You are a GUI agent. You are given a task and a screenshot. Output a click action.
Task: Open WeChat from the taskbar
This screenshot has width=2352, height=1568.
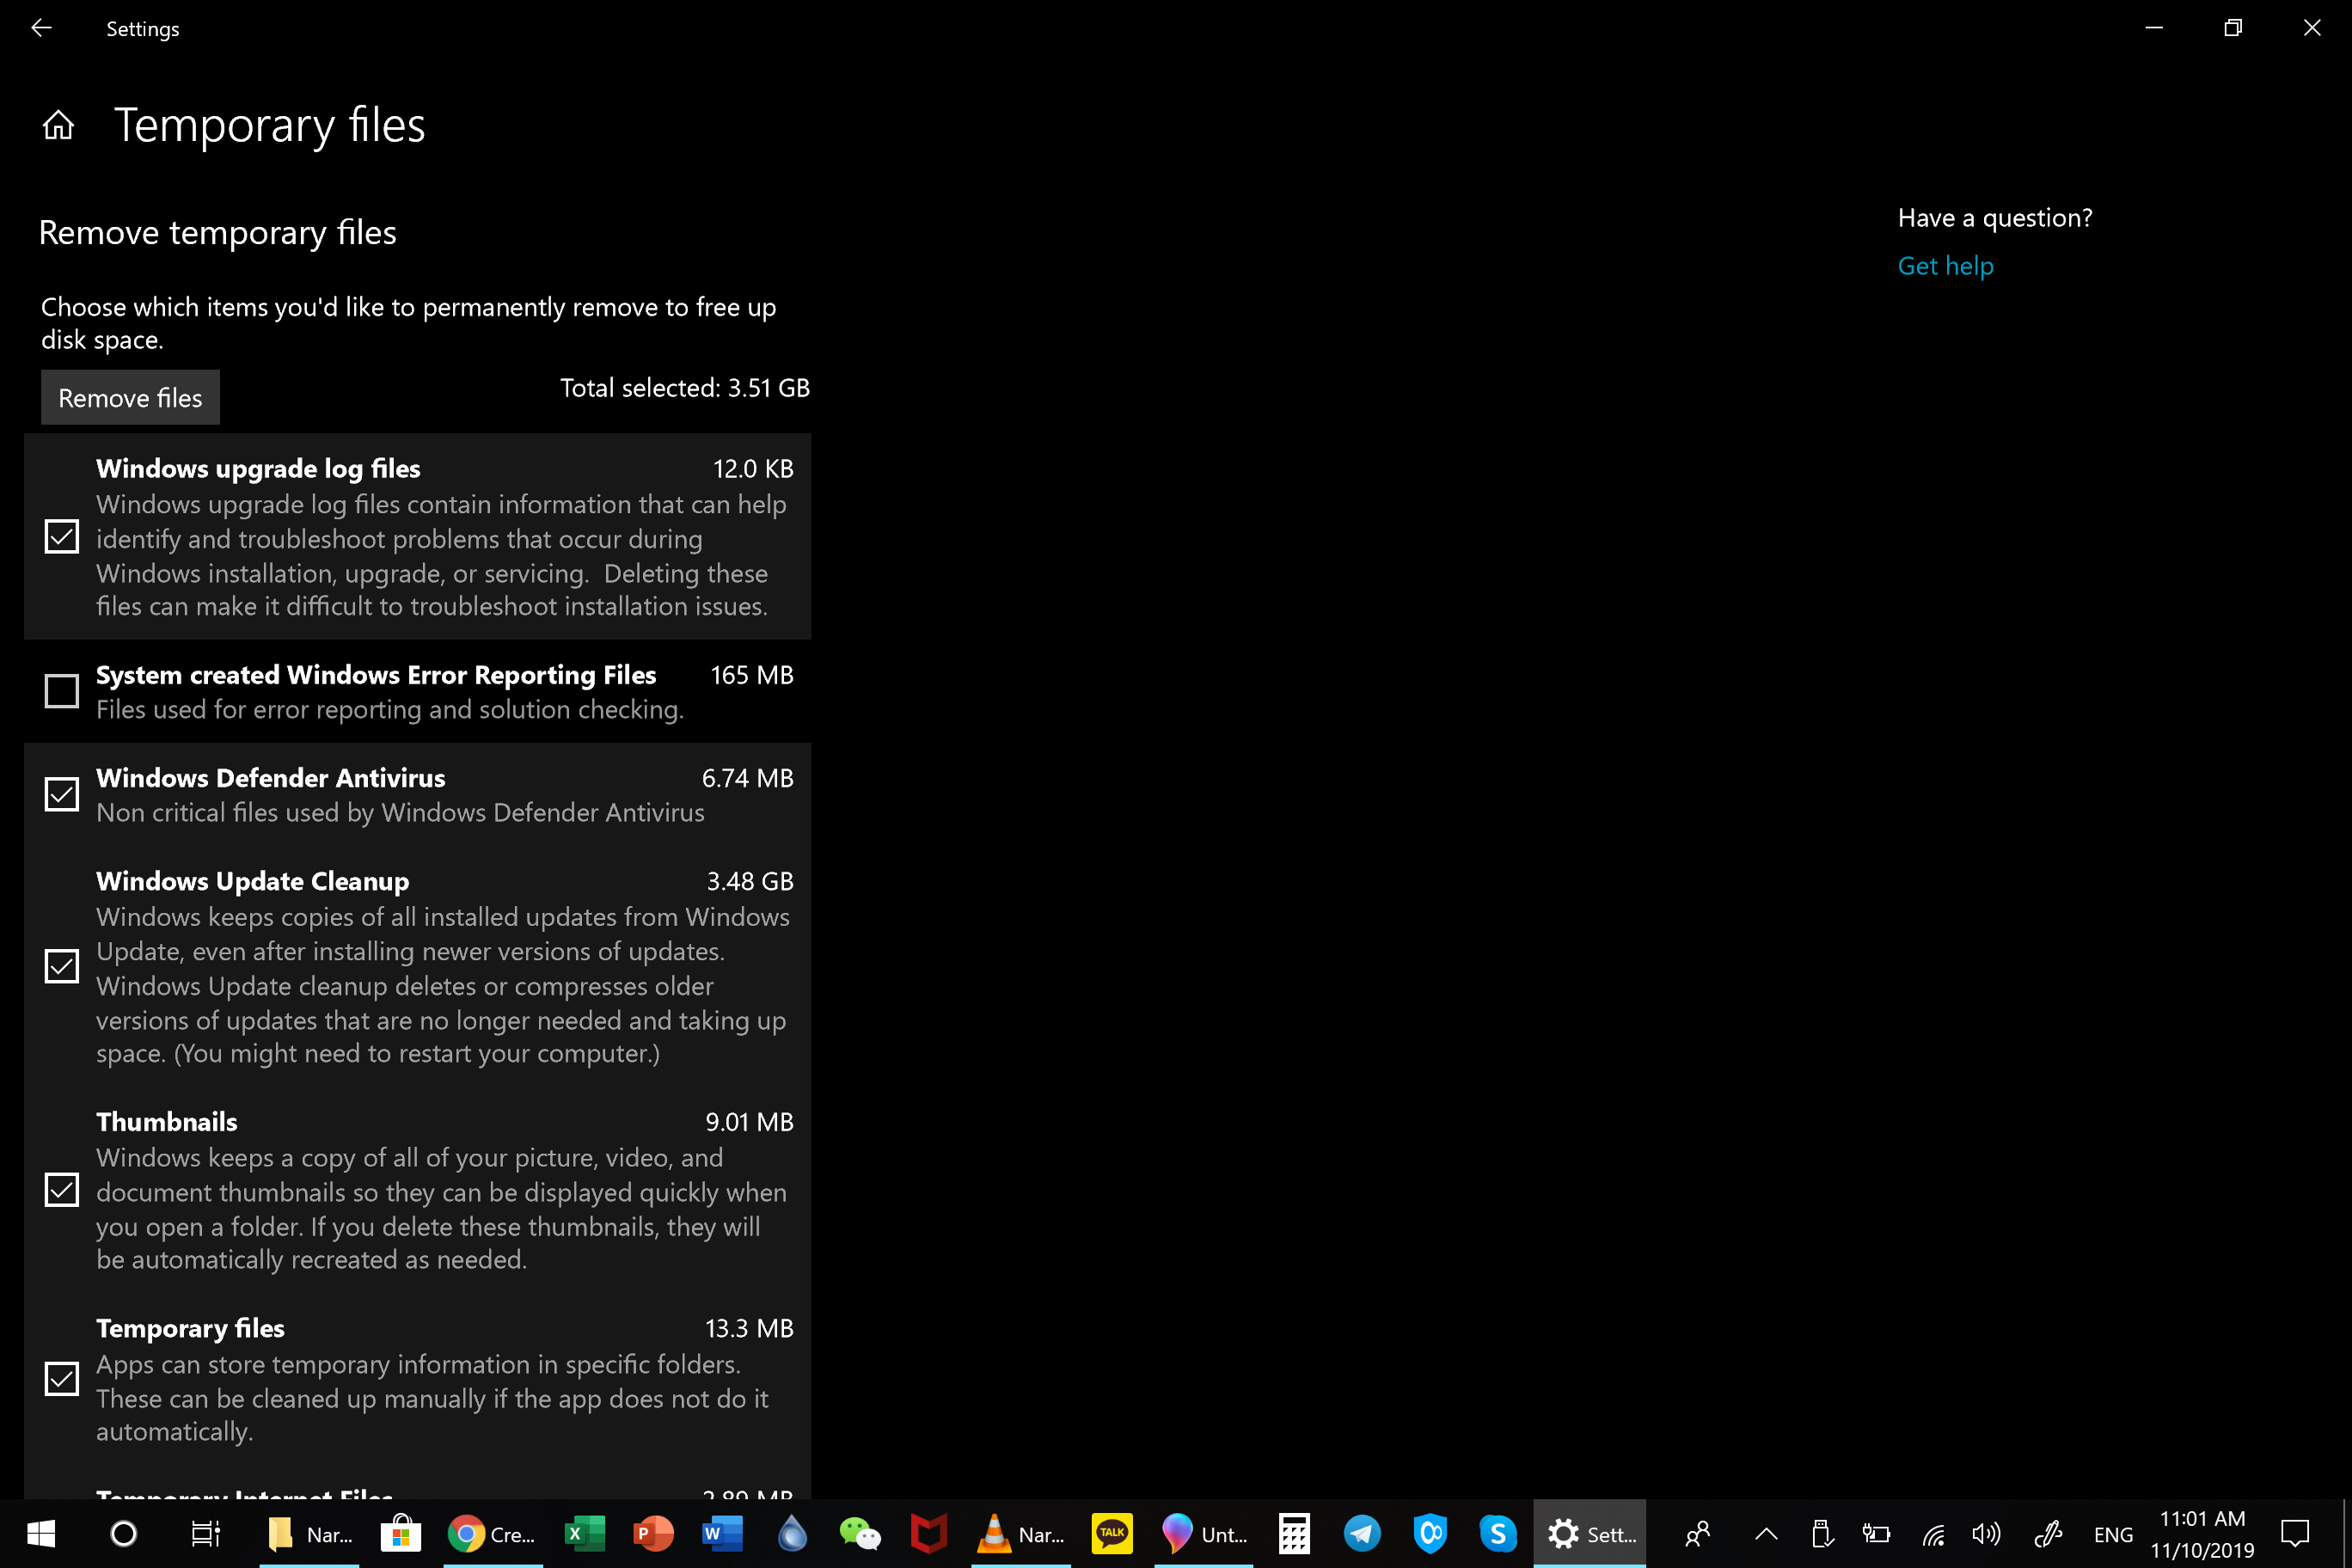(860, 1534)
